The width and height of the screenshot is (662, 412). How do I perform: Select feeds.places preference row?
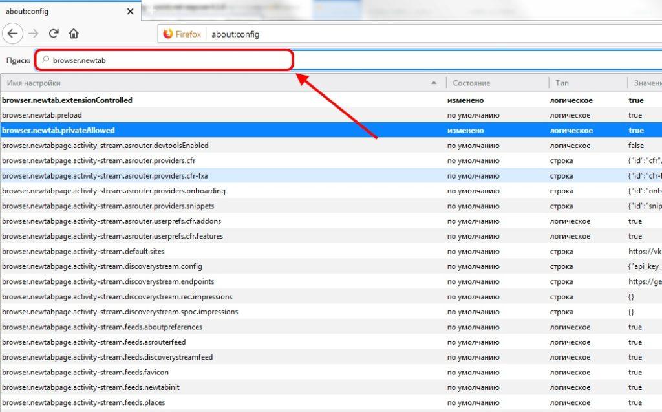[331, 402]
